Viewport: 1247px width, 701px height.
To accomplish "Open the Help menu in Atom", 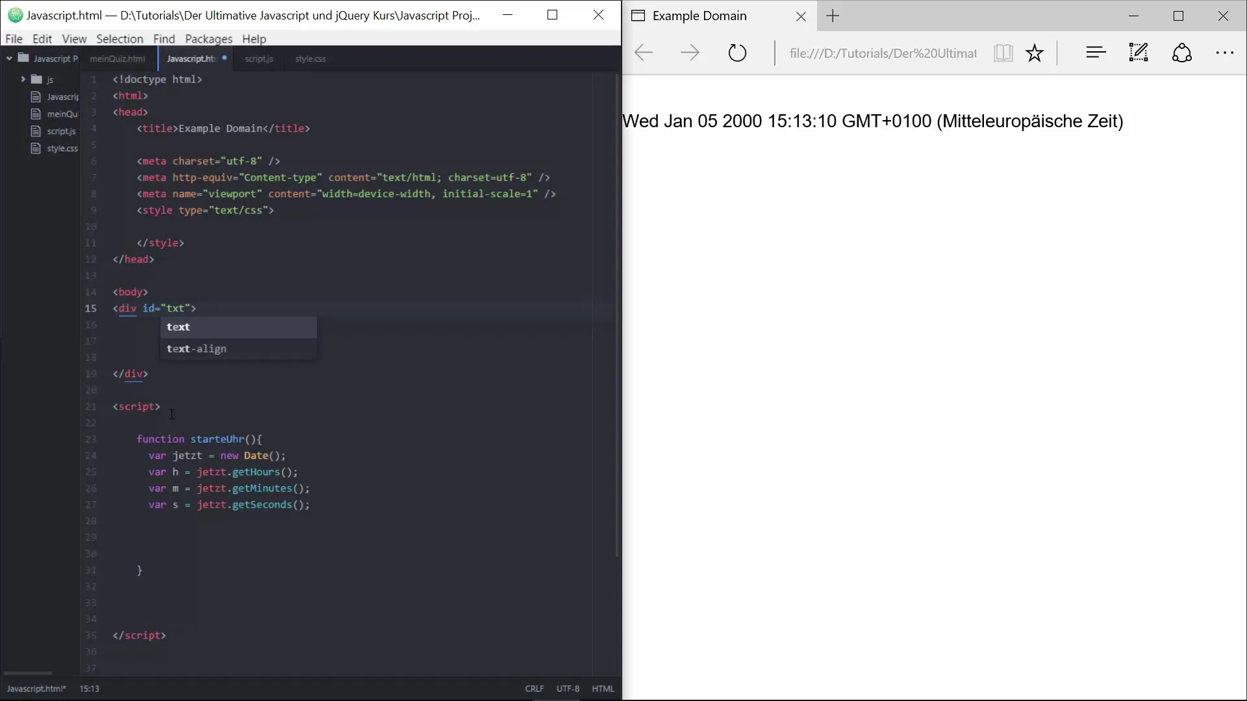I will pos(254,39).
